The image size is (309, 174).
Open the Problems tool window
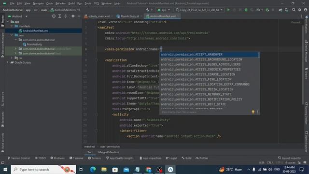pyautogui.click(x=57, y=158)
